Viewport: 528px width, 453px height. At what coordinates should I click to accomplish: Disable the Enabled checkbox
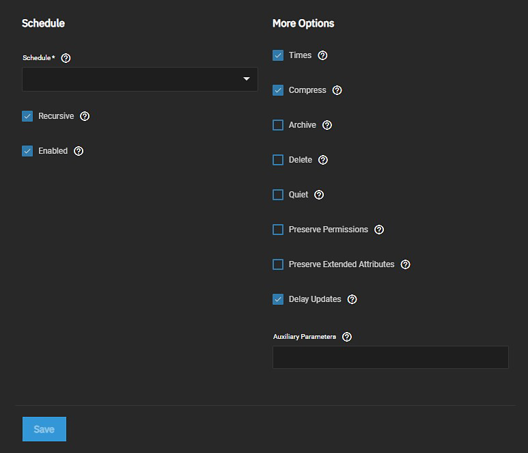27,151
